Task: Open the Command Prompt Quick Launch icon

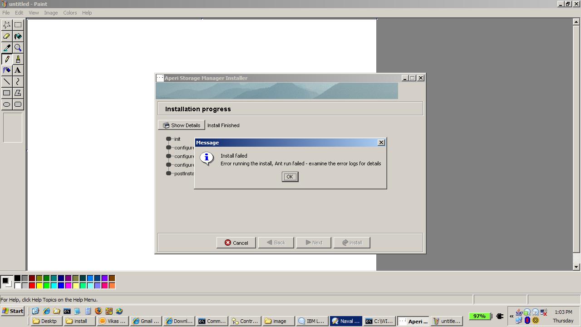Action: (x=67, y=311)
